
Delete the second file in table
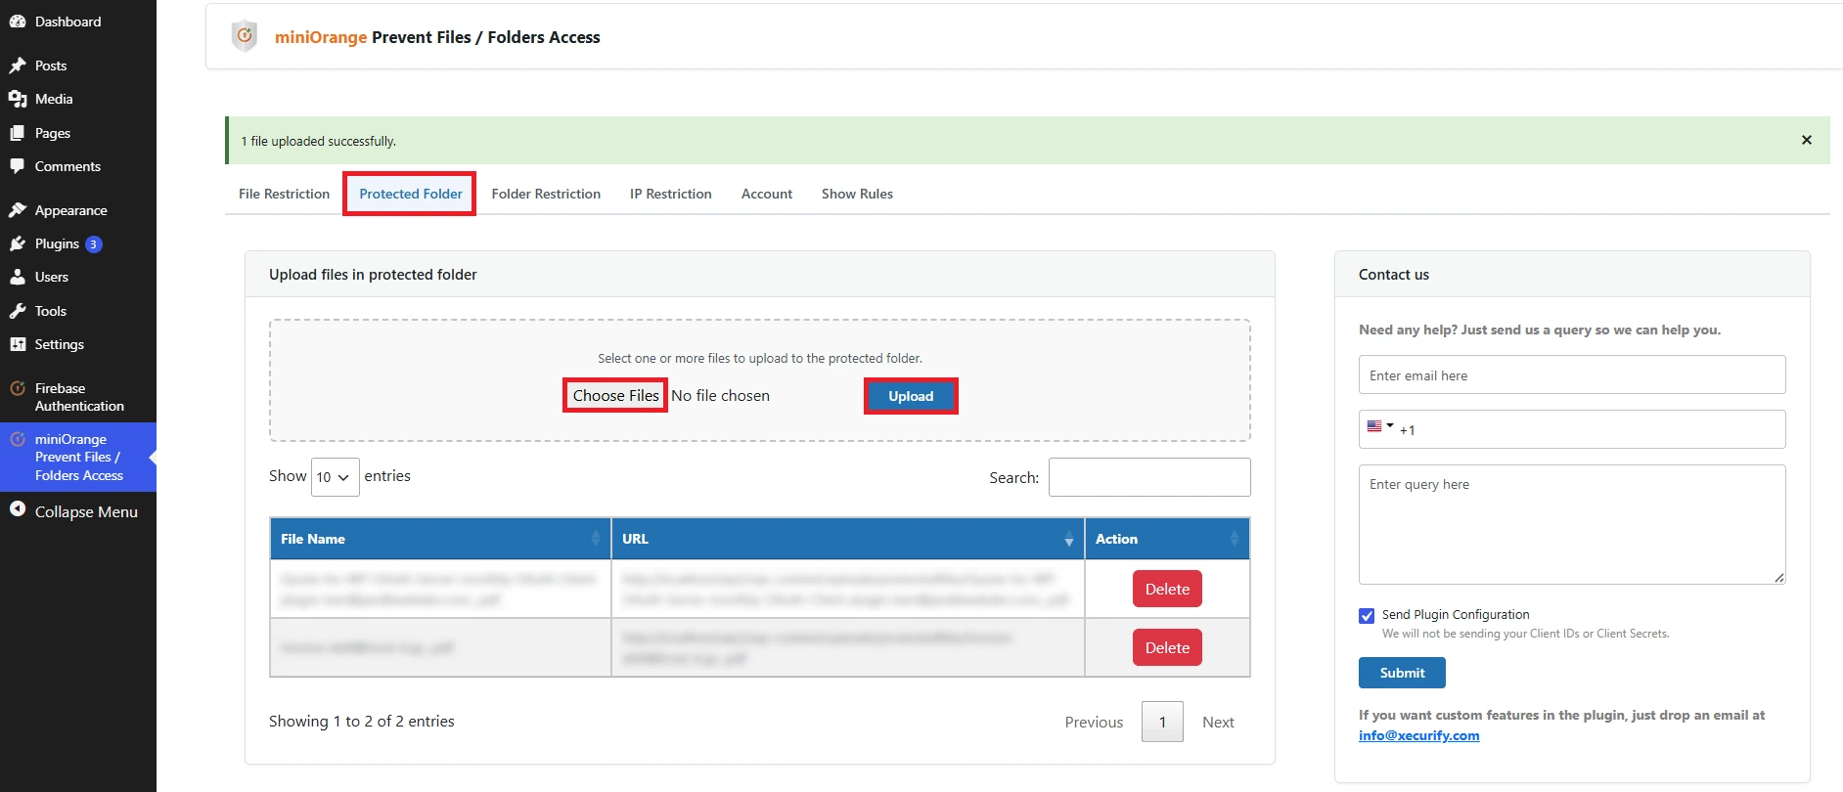(1167, 647)
